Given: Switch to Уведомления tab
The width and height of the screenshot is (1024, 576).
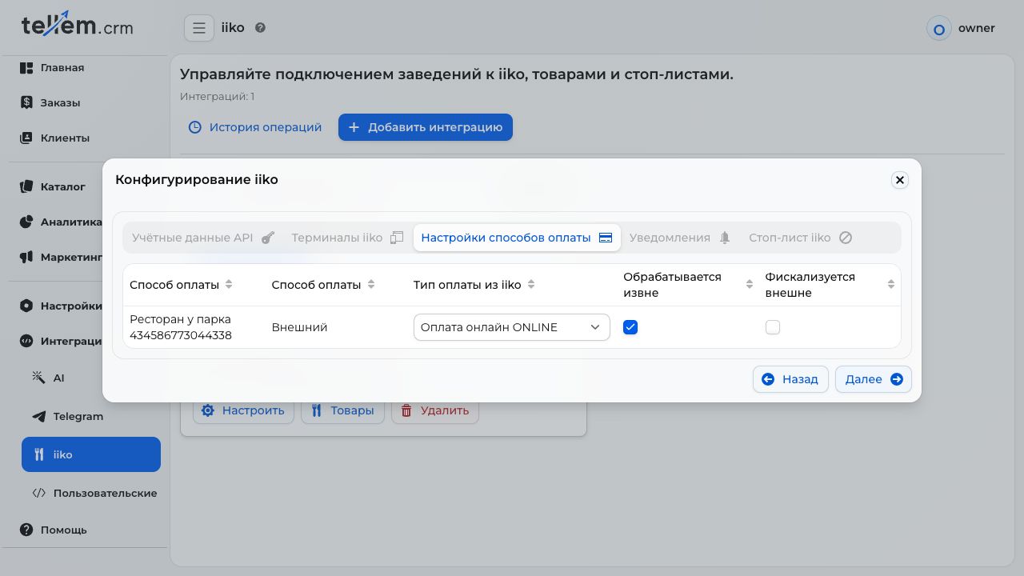Looking at the screenshot, I should click(x=680, y=238).
